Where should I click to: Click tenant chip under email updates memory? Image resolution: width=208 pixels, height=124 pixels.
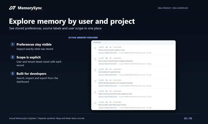108,97
